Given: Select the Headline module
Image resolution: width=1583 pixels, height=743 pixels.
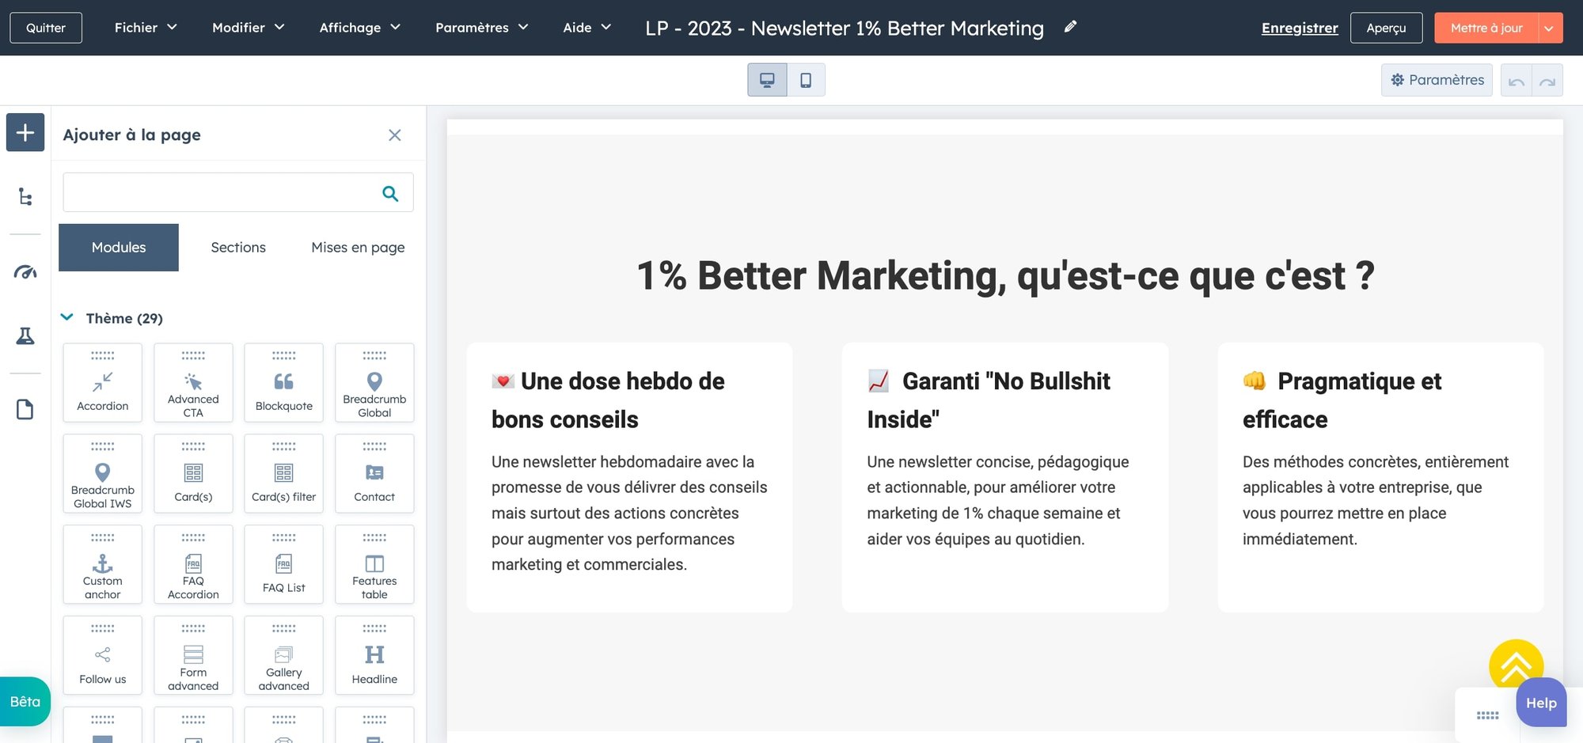Looking at the screenshot, I should point(374,656).
